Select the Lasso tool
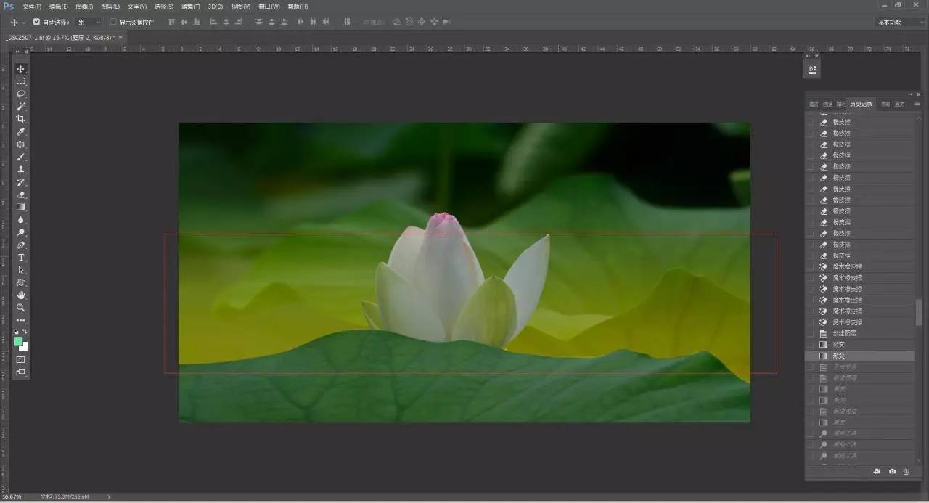 coord(21,94)
